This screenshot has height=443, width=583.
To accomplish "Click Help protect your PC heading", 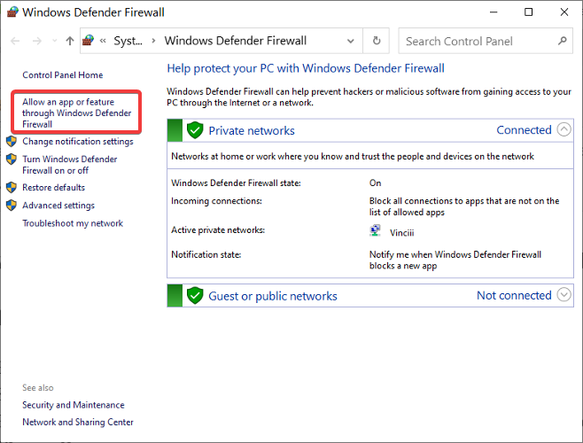I will [306, 68].
